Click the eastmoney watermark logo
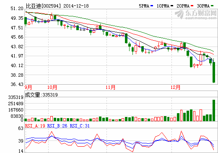This screenshot has width=218, height=153. coord(196,14)
